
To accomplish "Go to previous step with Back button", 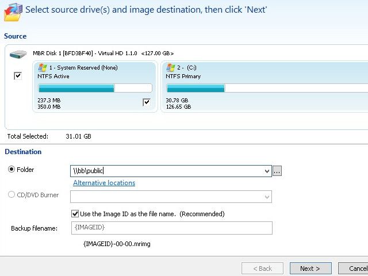I will pos(262,269).
